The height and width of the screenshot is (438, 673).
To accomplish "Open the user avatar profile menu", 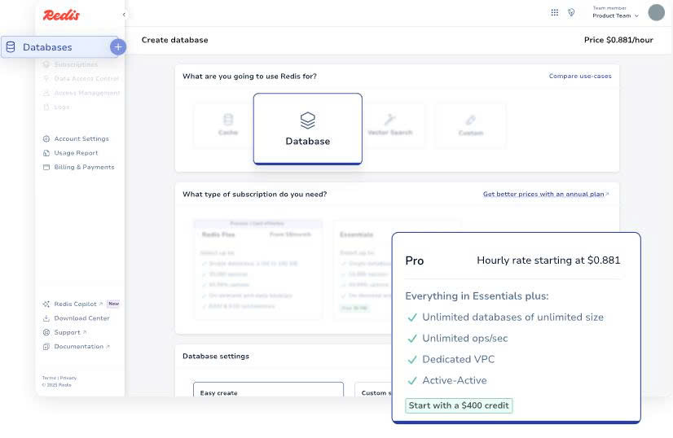I will (656, 12).
